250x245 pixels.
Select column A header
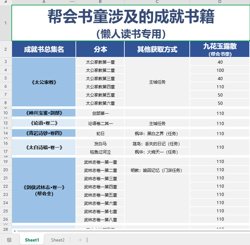(x=44, y=2)
